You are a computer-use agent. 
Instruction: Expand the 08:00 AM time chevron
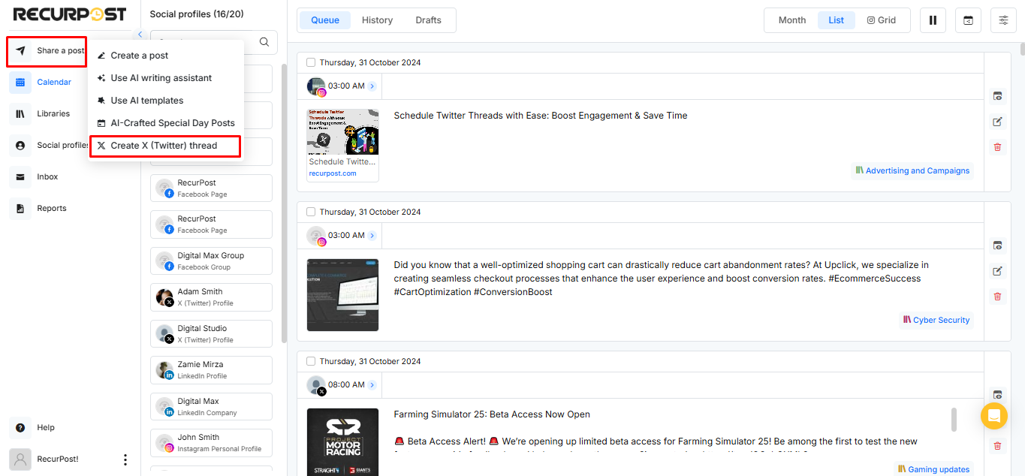click(372, 385)
